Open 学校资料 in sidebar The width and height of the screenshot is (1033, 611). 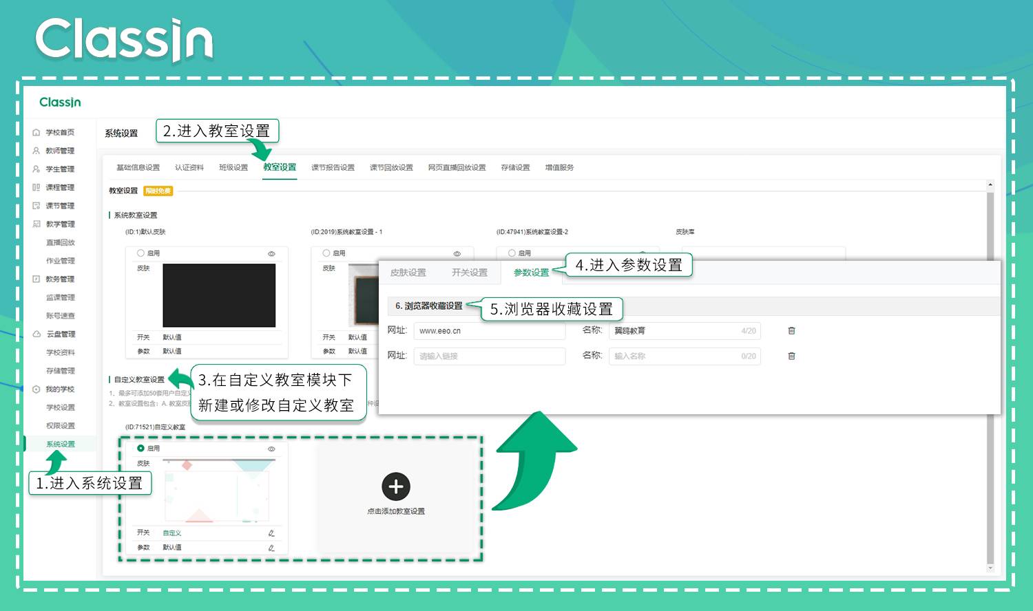[61, 352]
